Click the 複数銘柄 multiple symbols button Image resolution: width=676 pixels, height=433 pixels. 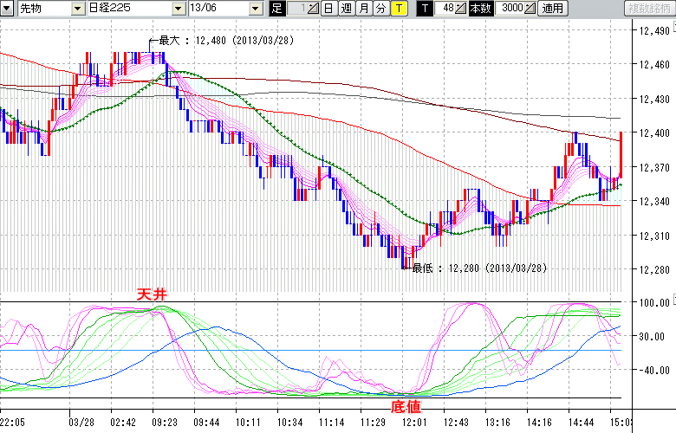pyautogui.click(x=648, y=8)
